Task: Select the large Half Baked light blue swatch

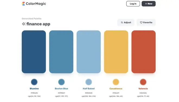Action: 89,52
